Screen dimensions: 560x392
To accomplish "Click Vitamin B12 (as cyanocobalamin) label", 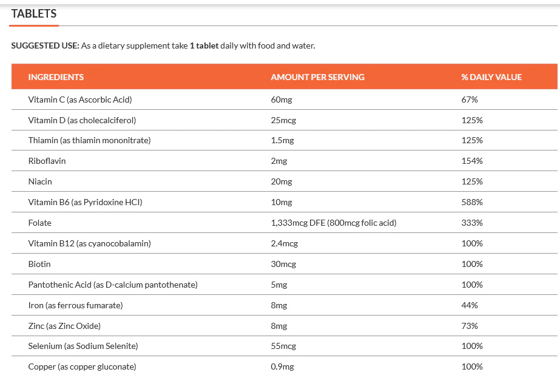I will tap(90, 243).
